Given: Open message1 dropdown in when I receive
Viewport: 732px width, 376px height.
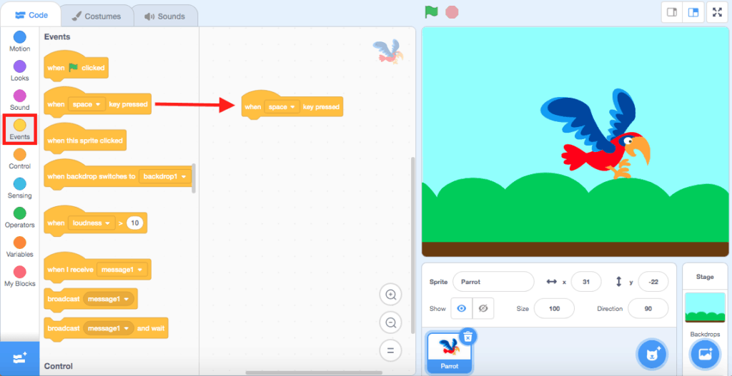Looking at the screenshot, I should [x=122, y=270].
